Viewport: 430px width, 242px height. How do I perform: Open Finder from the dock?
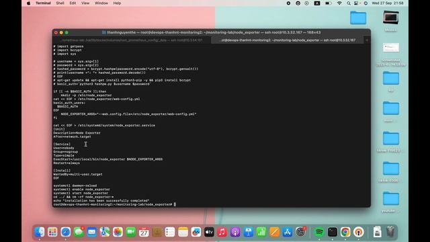40,232
